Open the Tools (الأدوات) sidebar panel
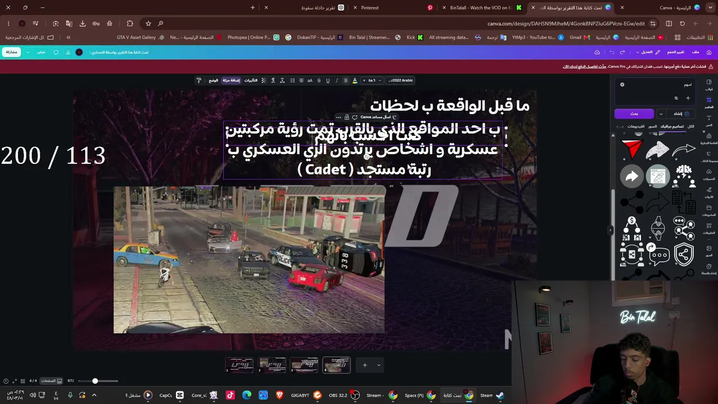Screen dimensions: 718x404 (709, 192)
